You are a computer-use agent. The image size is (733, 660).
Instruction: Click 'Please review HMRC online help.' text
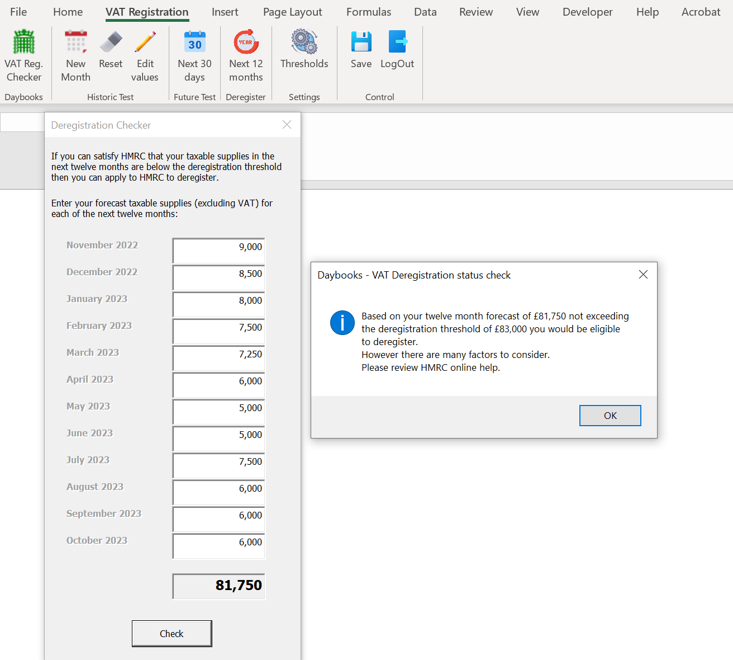point(431,367)
